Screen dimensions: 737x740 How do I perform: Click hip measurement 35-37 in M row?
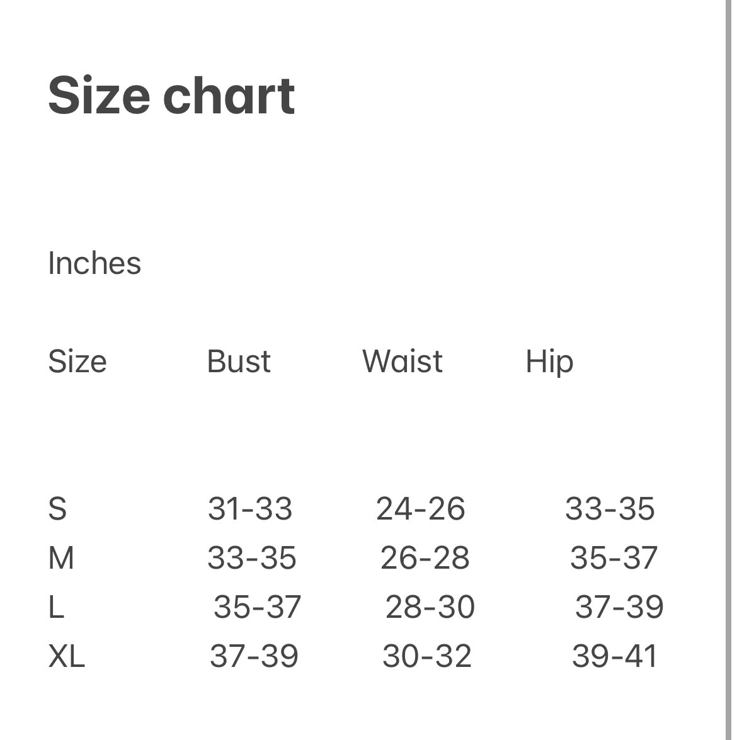[614, 558]
